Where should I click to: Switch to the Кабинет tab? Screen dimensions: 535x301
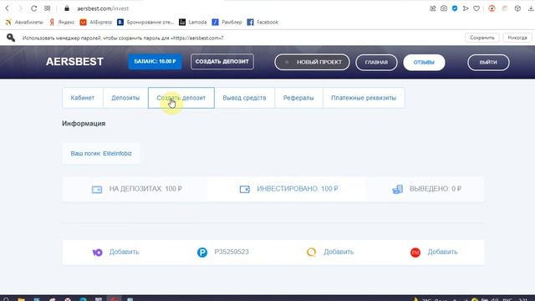[83, 98]
